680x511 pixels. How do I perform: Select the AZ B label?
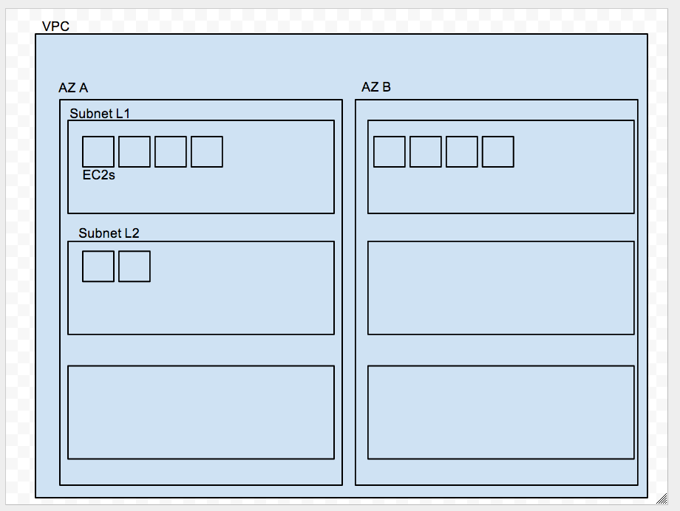click(376, 87)
